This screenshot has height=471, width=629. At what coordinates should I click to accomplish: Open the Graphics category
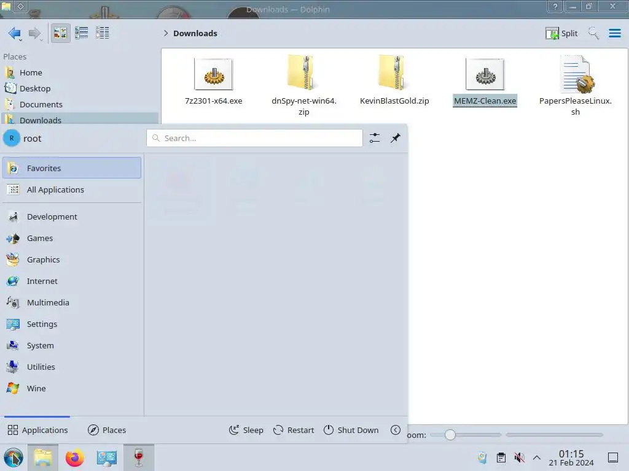(72, 259)
